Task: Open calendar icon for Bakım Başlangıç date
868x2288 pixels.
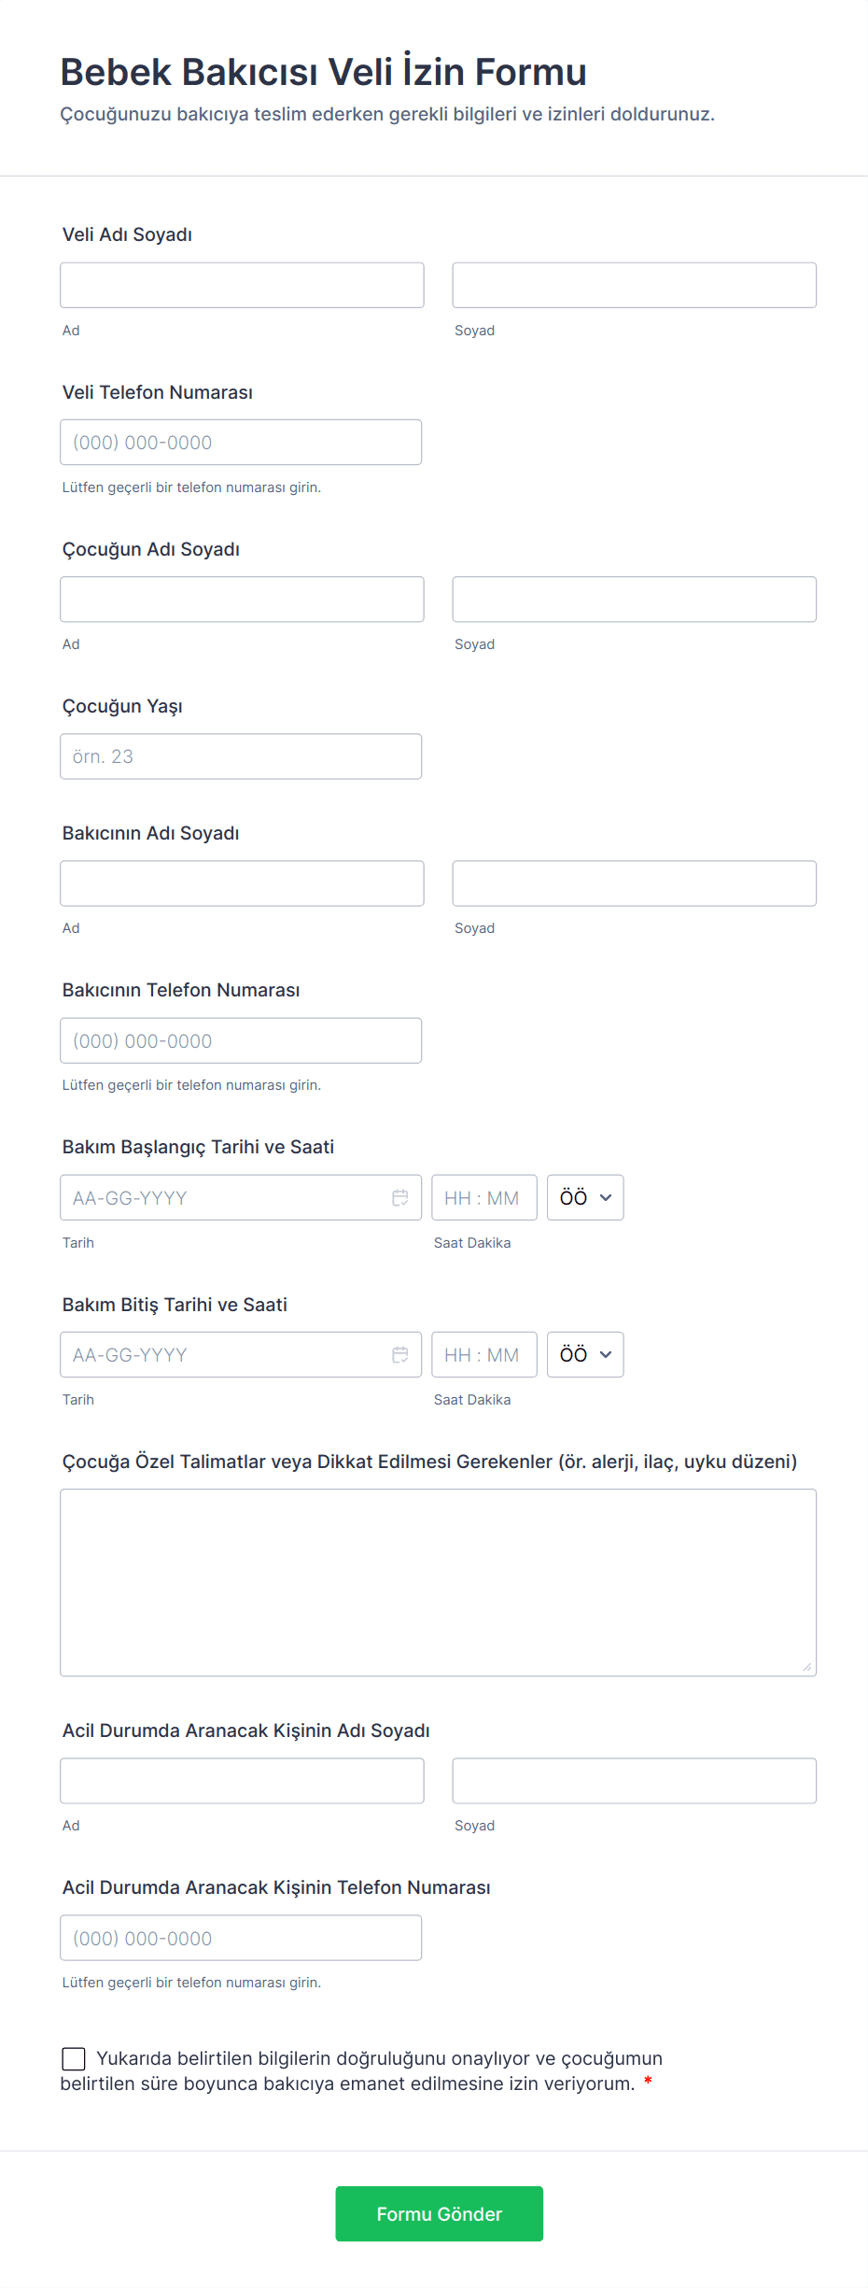Action: [x=399, y=1197]
